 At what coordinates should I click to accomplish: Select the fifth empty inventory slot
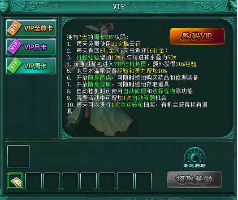tap(88, 181)
